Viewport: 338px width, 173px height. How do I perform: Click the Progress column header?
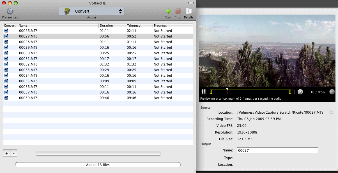pos(173,25)
